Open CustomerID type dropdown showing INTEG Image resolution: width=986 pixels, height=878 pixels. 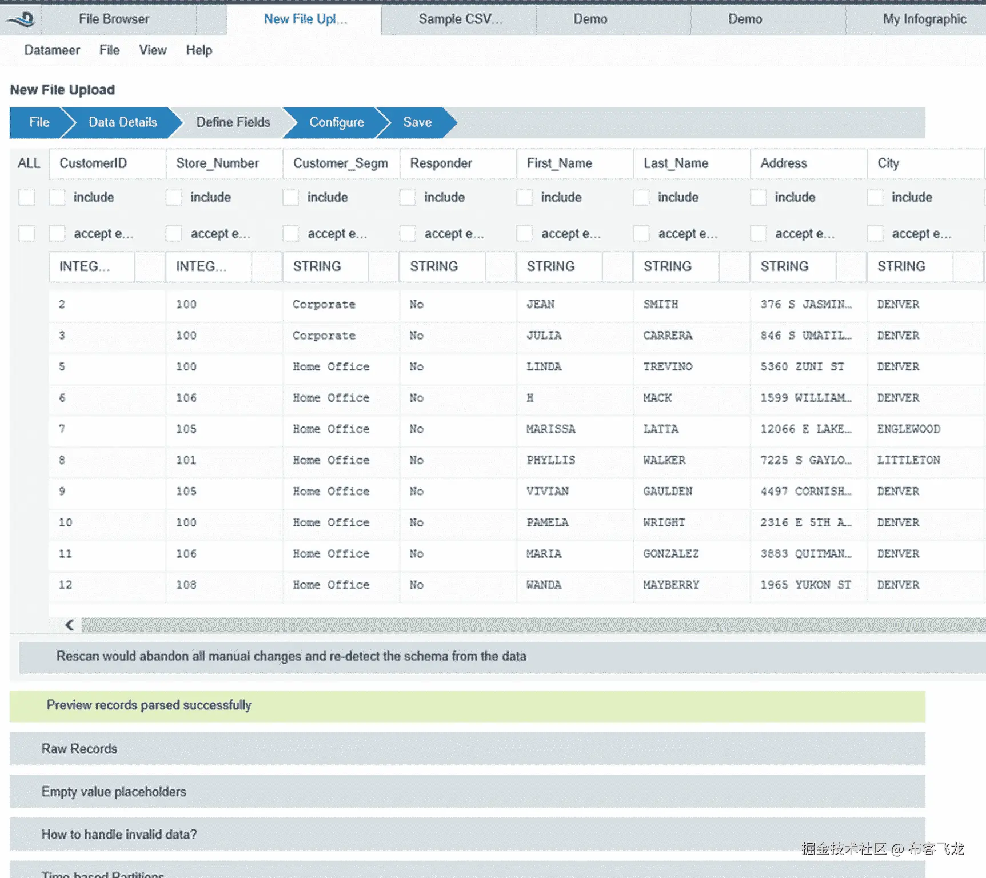tap(107, 266)
